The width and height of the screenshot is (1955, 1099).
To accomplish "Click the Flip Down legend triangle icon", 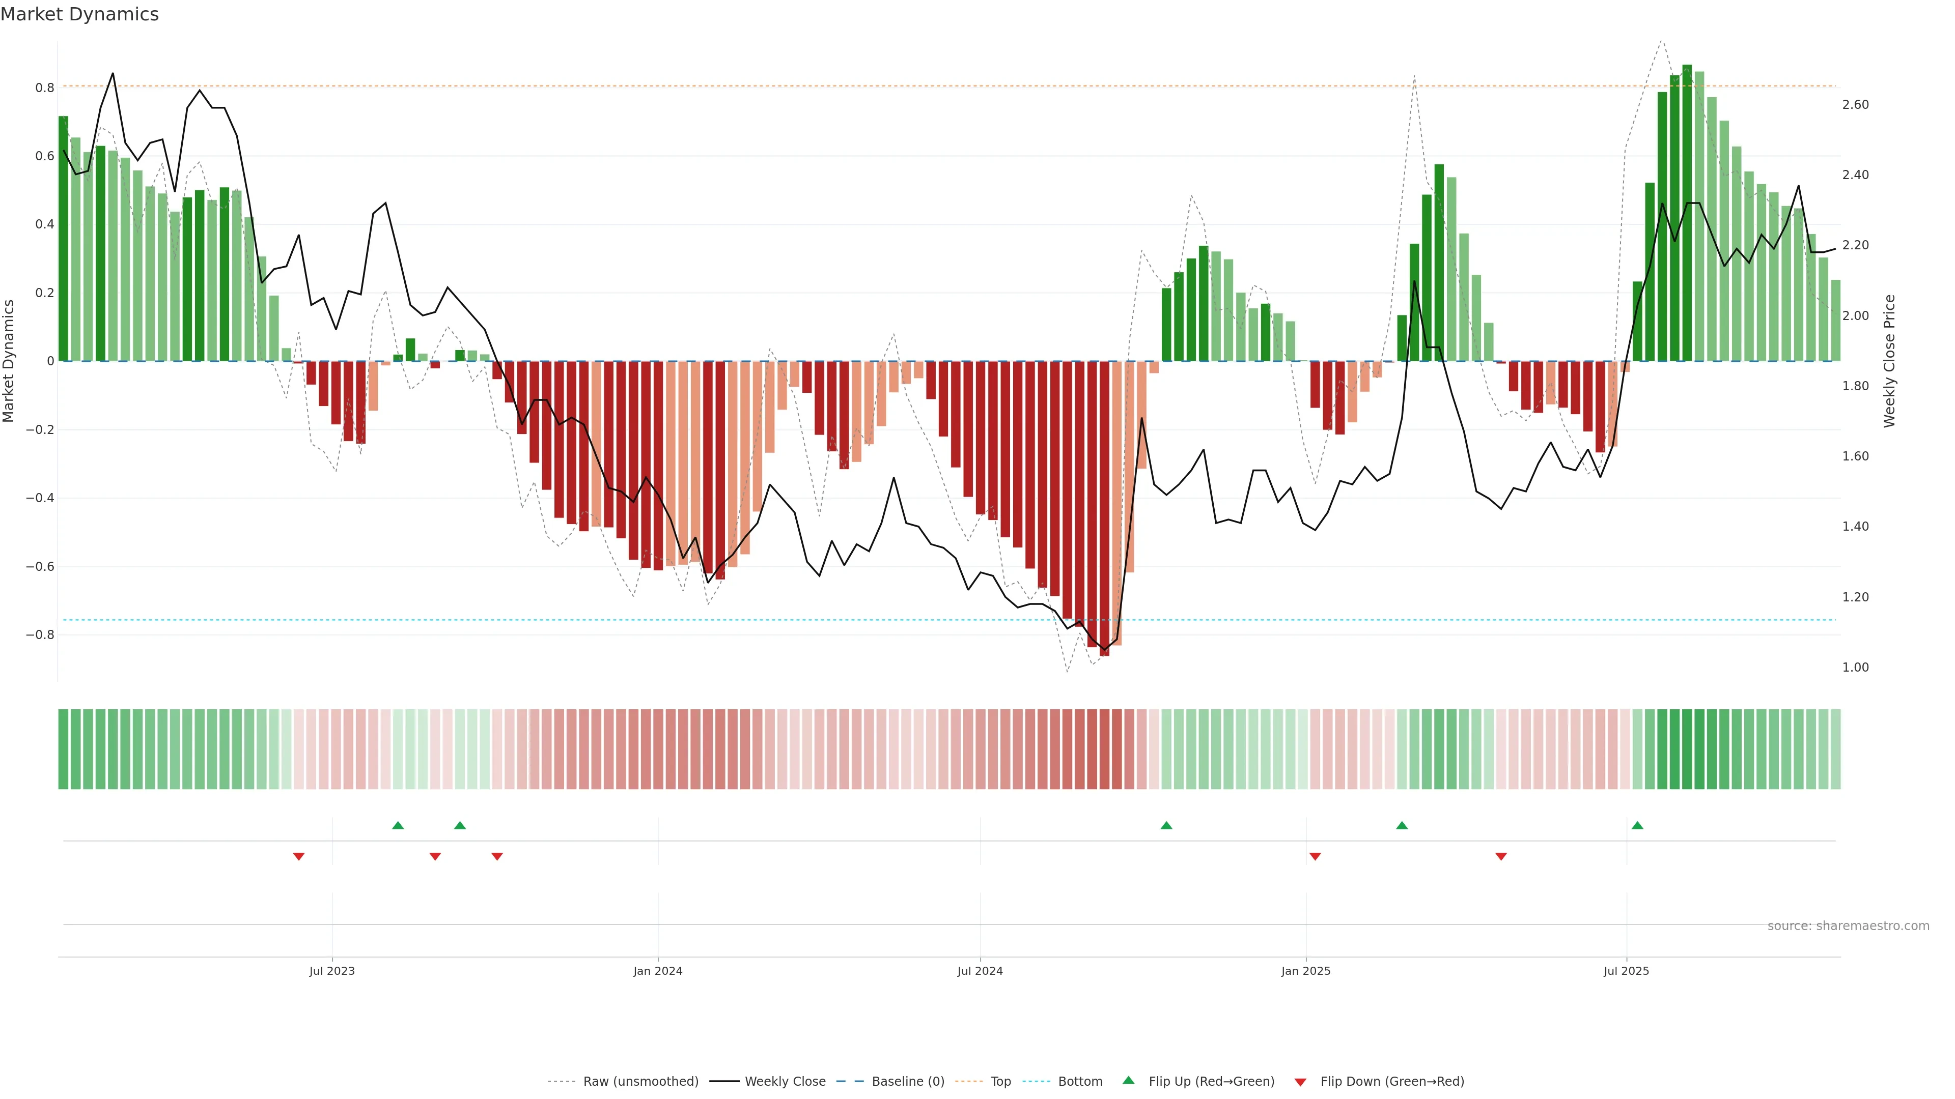I will [1300, 1082].
